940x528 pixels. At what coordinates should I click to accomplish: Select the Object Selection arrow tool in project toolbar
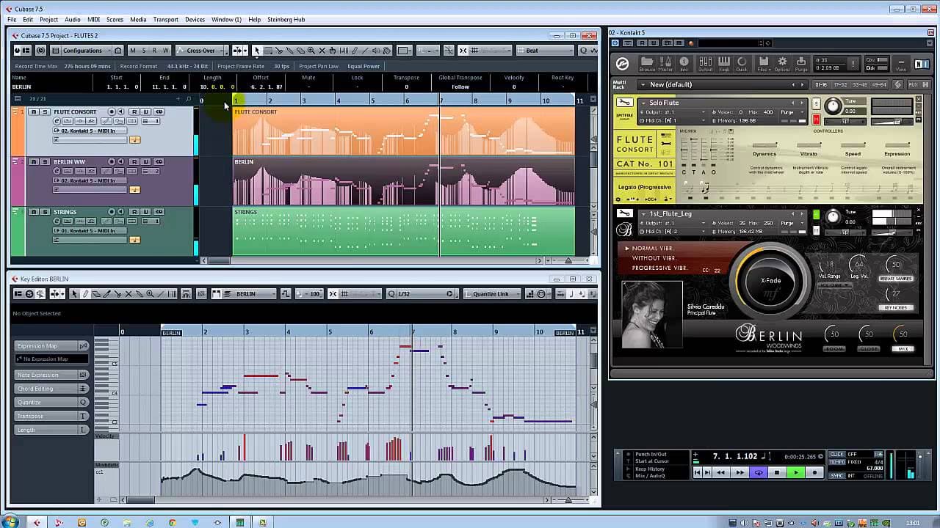[257, 51]
